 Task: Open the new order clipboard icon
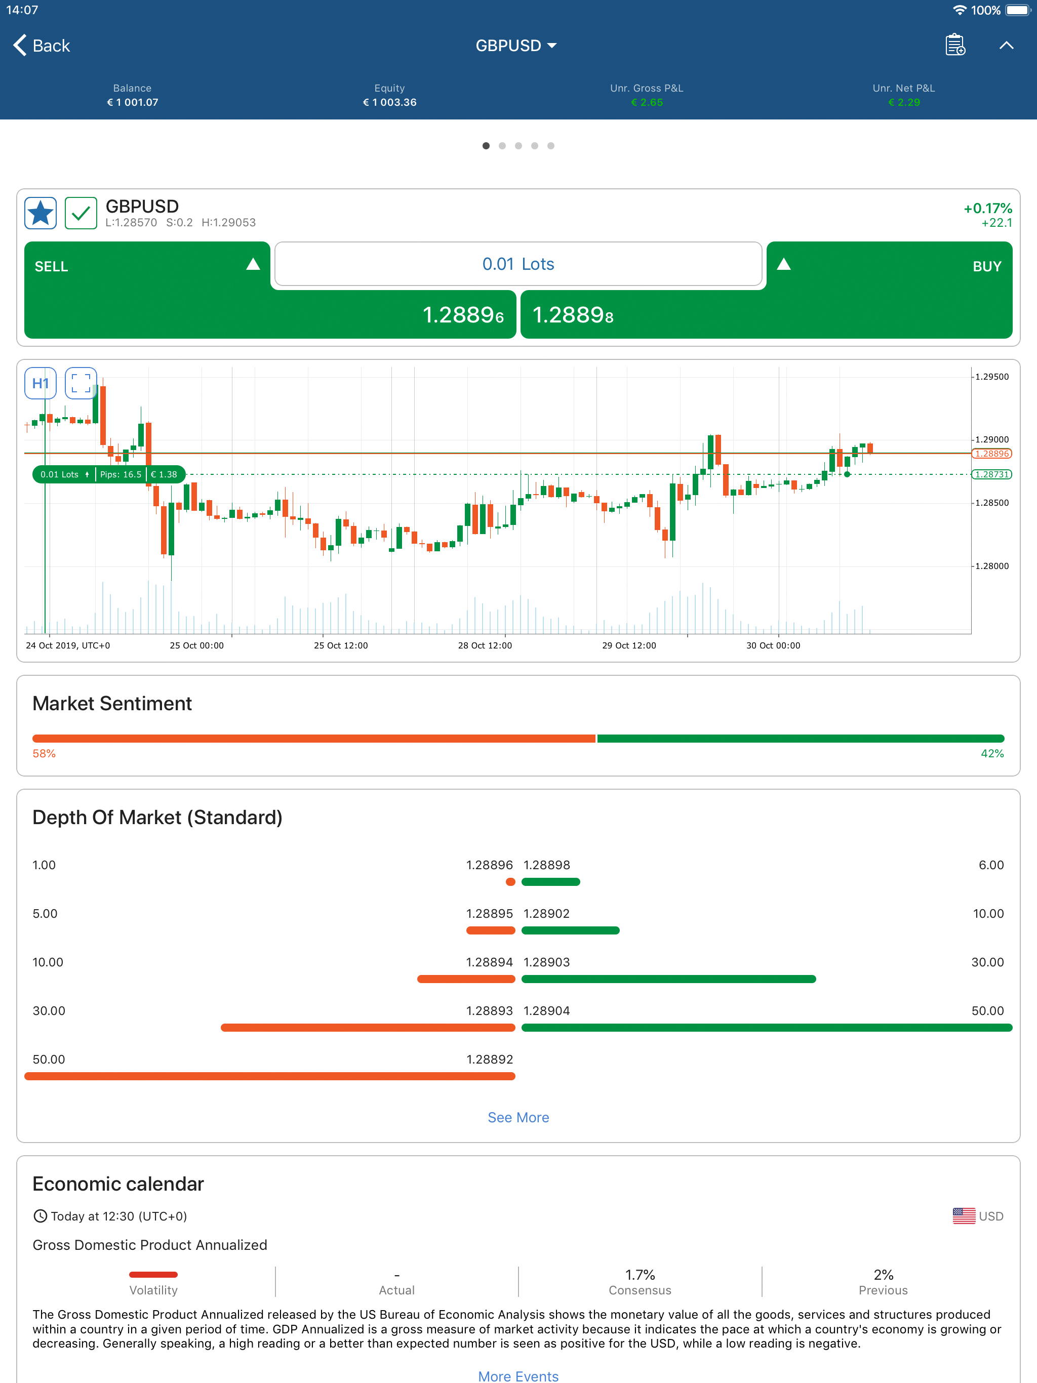[954, 45]
